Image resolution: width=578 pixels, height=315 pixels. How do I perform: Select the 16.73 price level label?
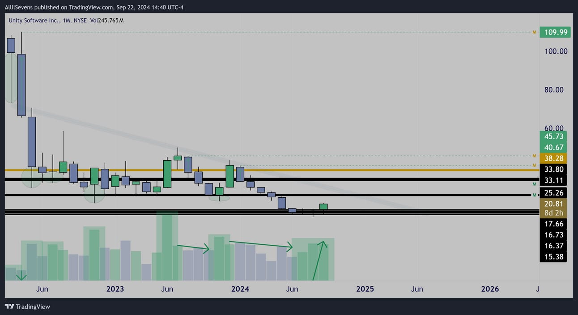[x=553, y=235]
